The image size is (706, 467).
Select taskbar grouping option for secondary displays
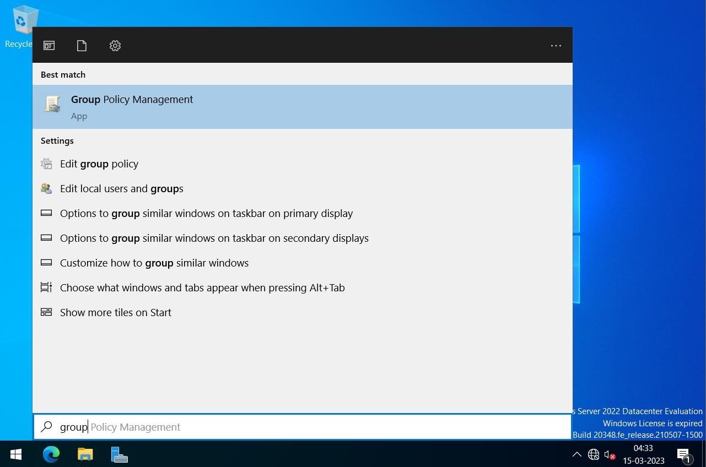303,238
